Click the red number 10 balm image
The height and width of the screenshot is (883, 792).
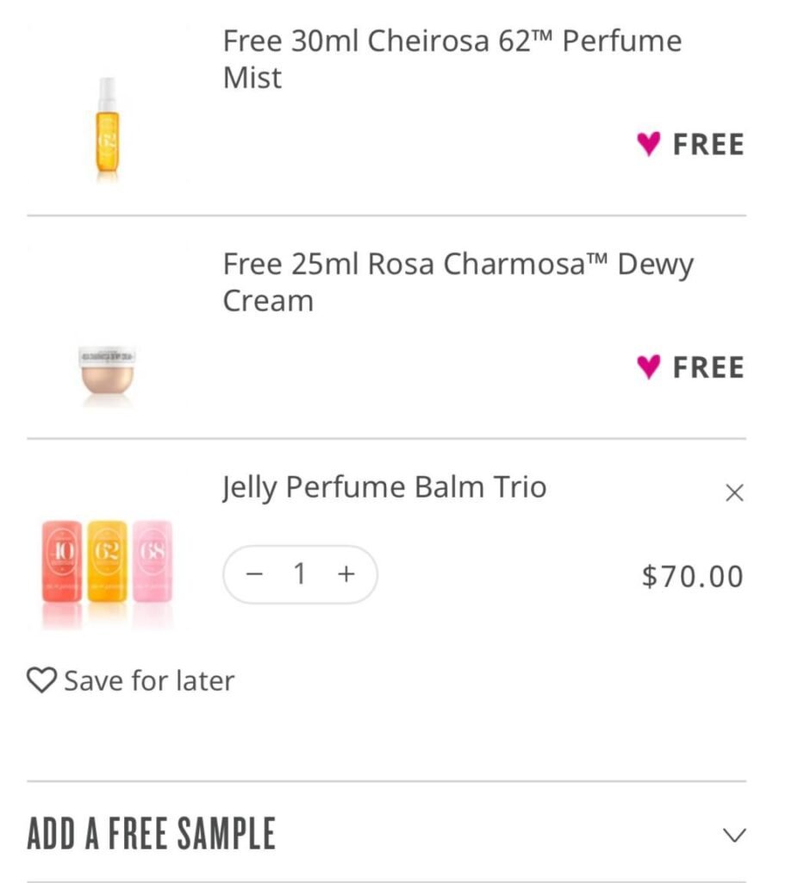pos(61,561)
